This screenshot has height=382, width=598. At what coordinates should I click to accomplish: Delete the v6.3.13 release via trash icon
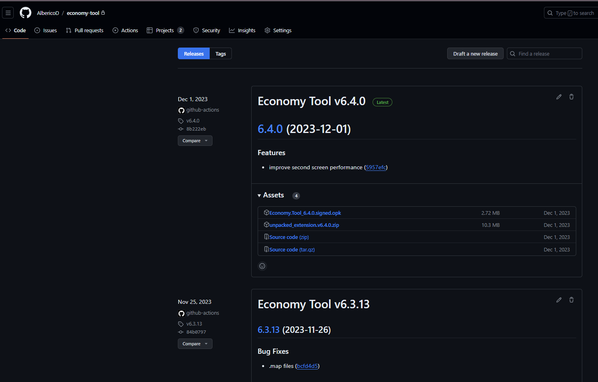571,300
